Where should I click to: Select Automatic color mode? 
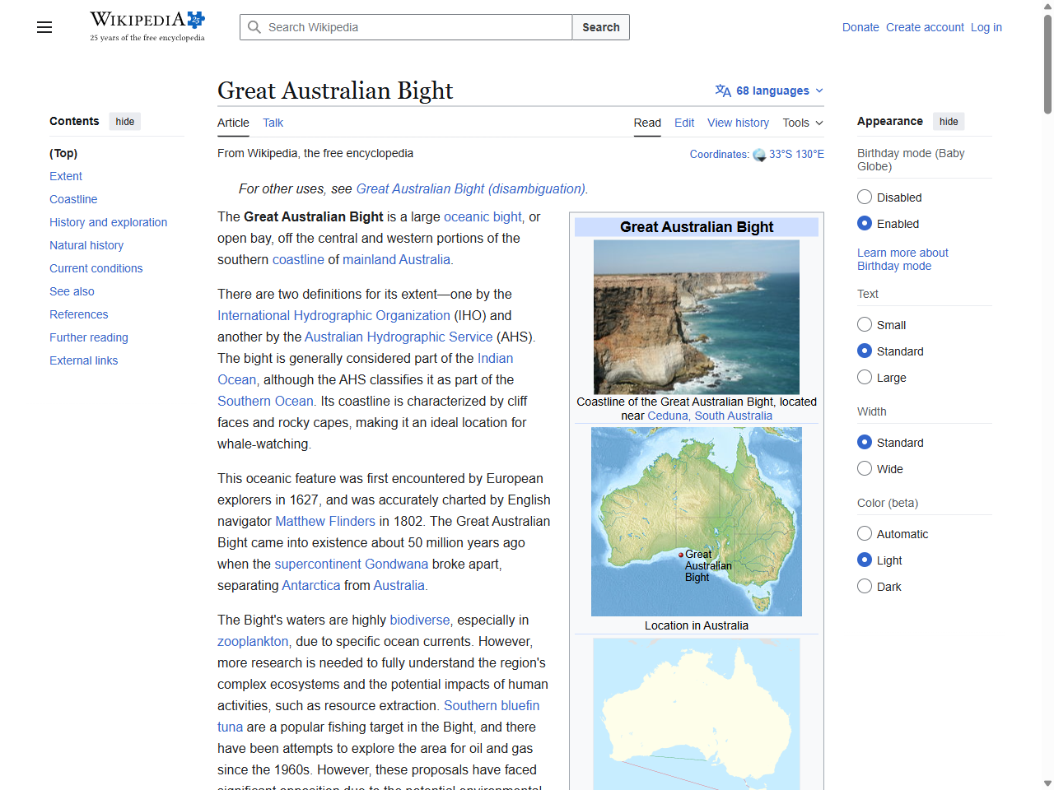coord(865,533)
